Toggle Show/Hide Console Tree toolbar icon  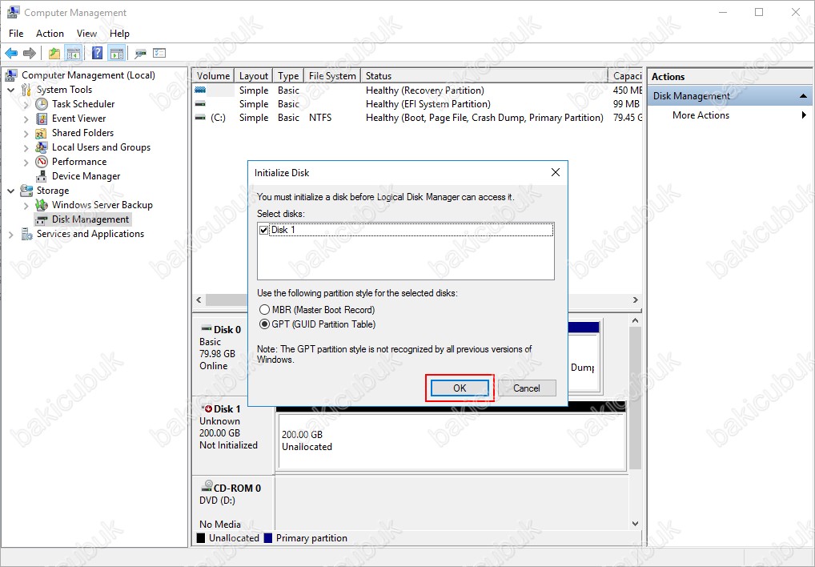coord(74,53)
